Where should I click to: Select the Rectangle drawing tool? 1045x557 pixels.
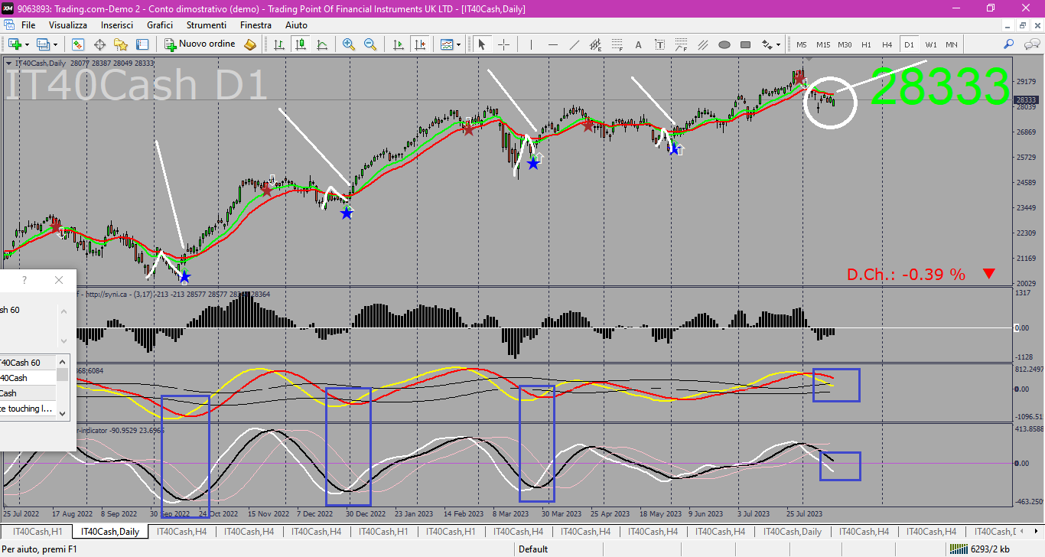pyautogui.click(x=745, y=44)
